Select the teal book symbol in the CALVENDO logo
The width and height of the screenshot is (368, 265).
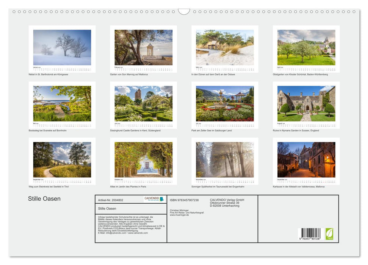[x=162, y=200]
